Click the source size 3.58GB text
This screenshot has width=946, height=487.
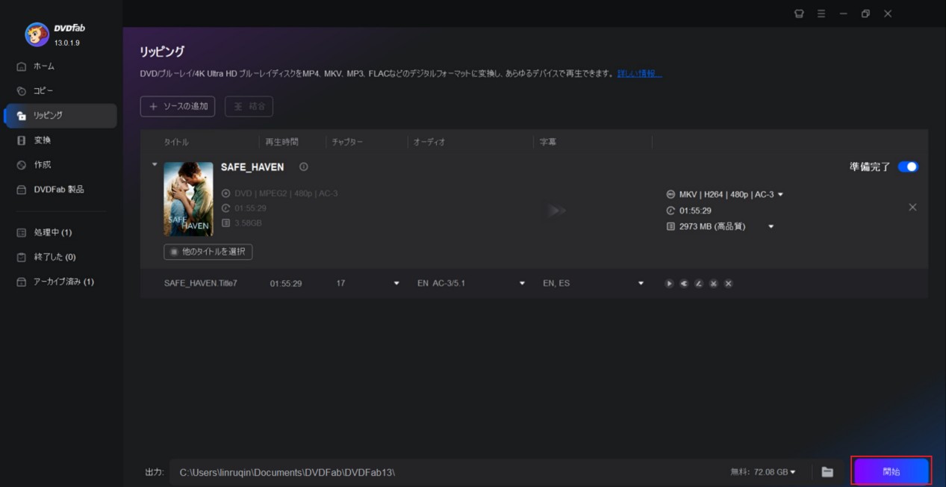click(248, 223)
